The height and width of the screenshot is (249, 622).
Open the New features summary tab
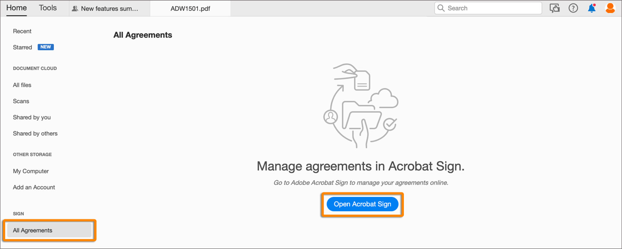[110, 8]
